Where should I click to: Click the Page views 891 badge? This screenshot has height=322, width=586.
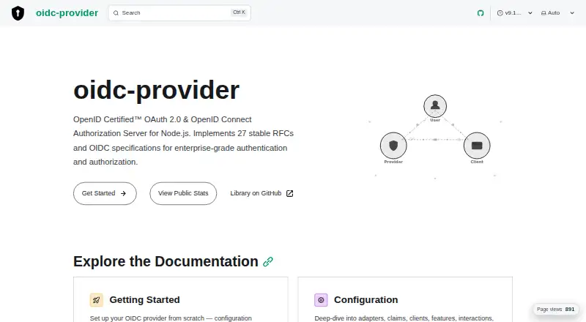click(556, 310)
